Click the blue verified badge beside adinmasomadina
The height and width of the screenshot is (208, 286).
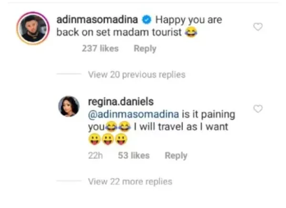pyautogui.click(x=147, y=20)
